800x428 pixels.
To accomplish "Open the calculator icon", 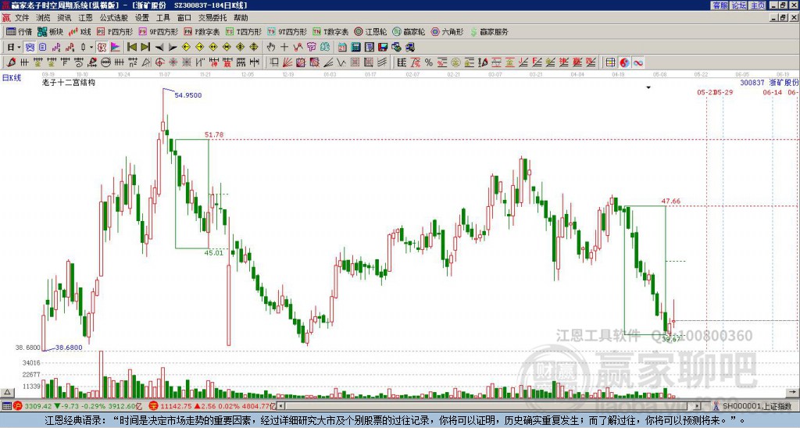I will coord(355,48).
